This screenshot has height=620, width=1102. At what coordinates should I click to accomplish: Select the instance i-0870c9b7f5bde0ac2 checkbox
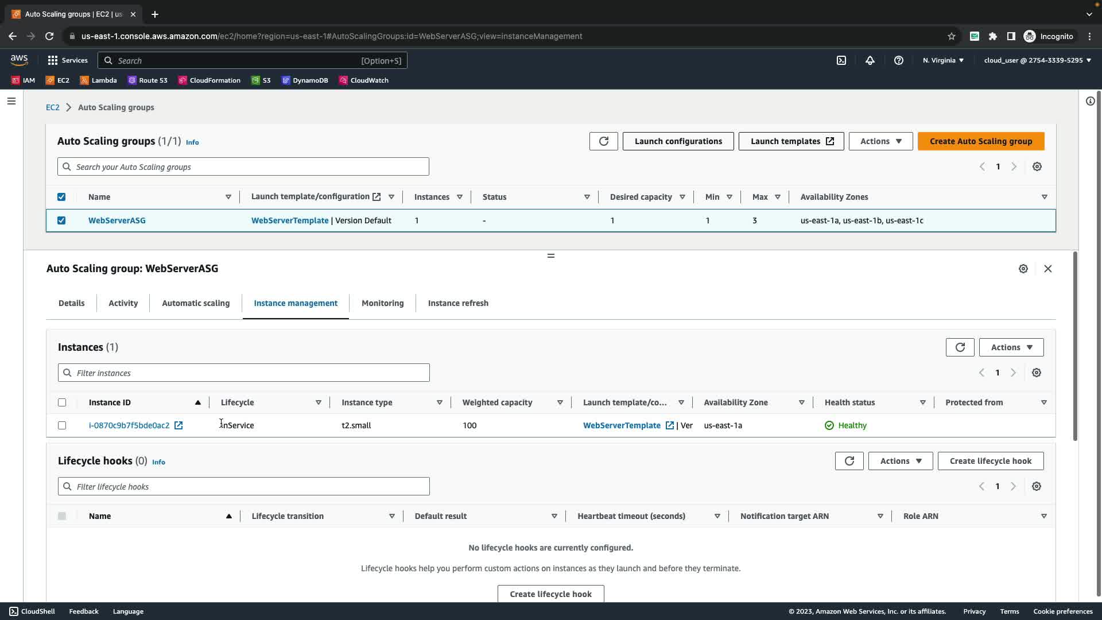[x=62, y=425]
